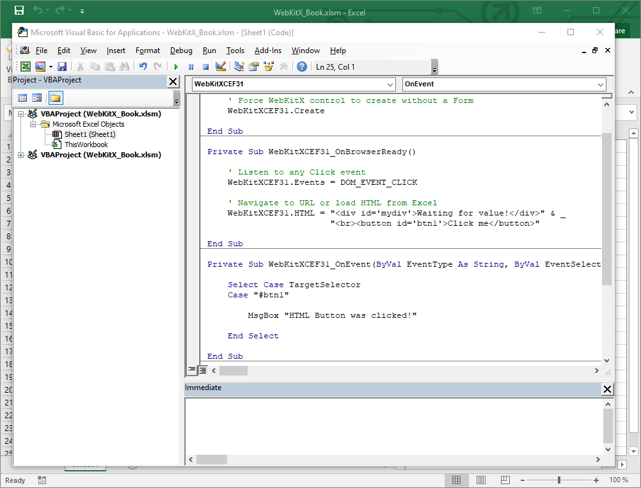The height and width of the screenshot is (488, 641).
Task: Click the View Microsoft Excel toolbar icon
Action: (x=26, y=67)
